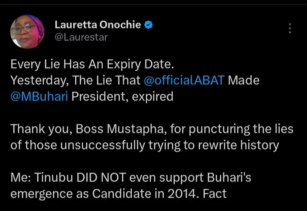Click the text 'President, expired'
The width and height of the screenshot is (307, 211).
[122, 96]
